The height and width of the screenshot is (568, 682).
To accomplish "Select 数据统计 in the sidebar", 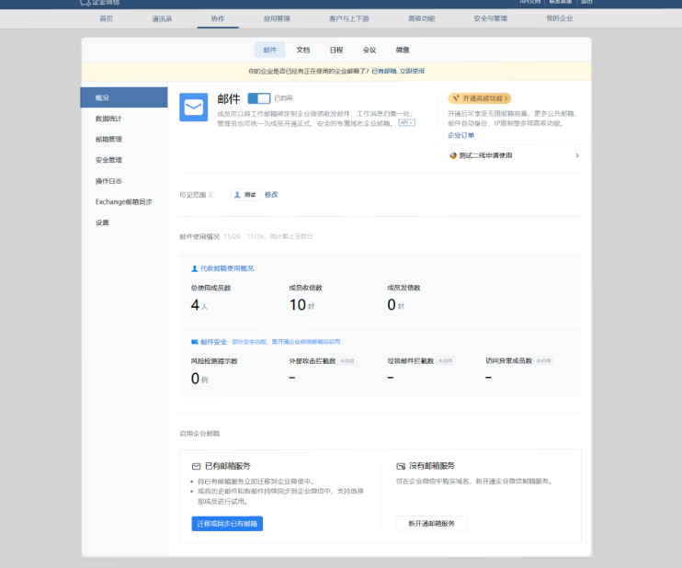I will [x=108, y=119].
